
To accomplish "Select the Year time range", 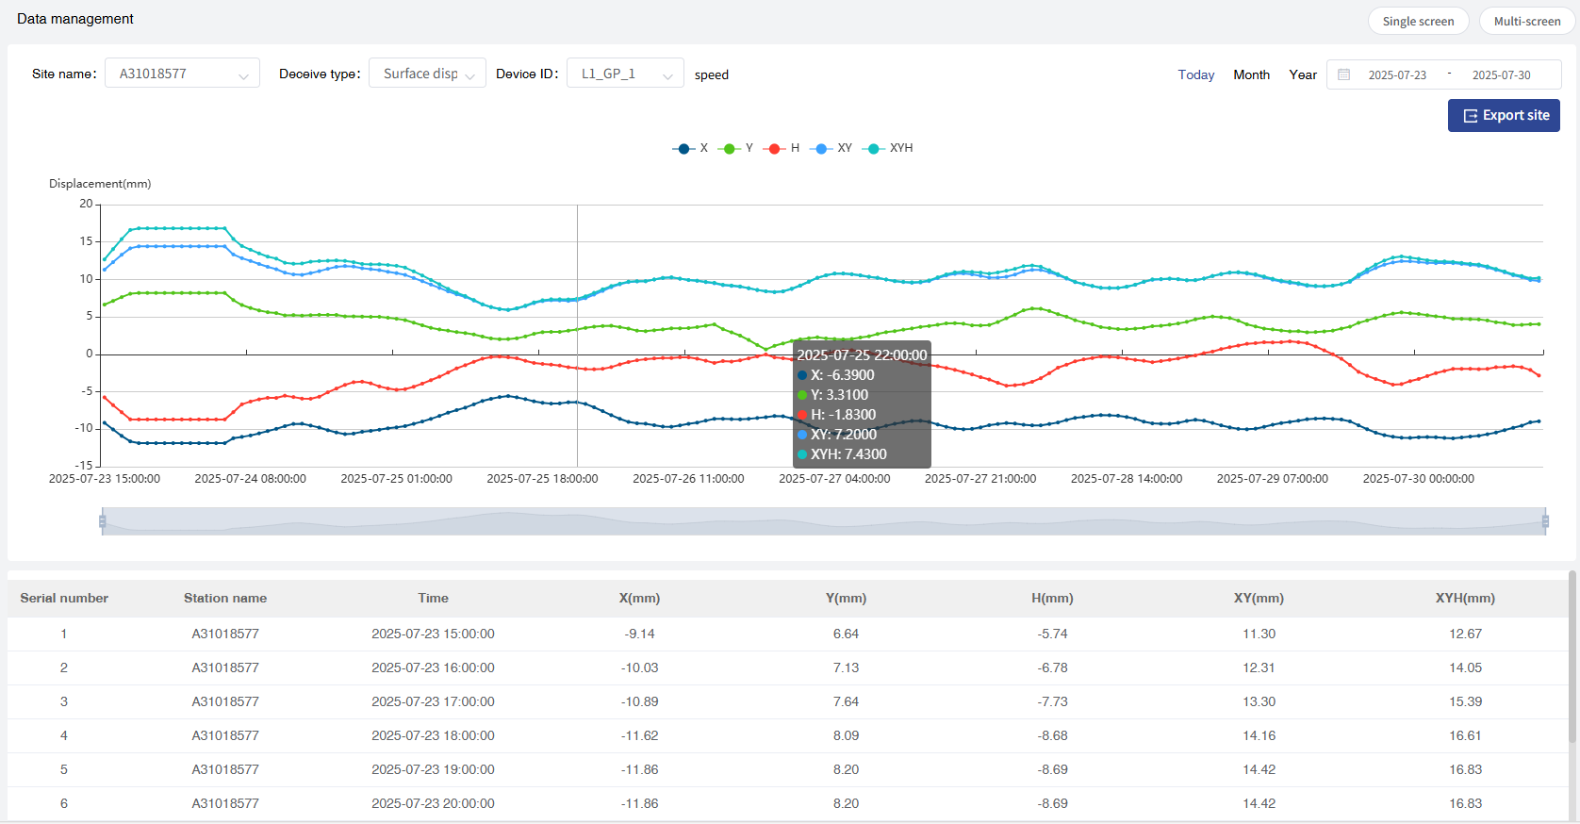I will click(x=1303, y=74).
